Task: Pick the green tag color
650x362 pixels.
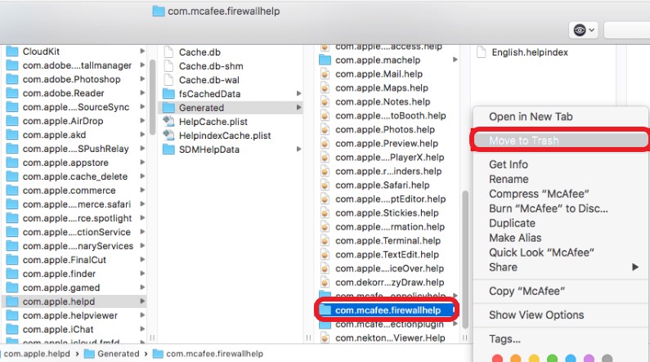Action: [x=552, y=359]
